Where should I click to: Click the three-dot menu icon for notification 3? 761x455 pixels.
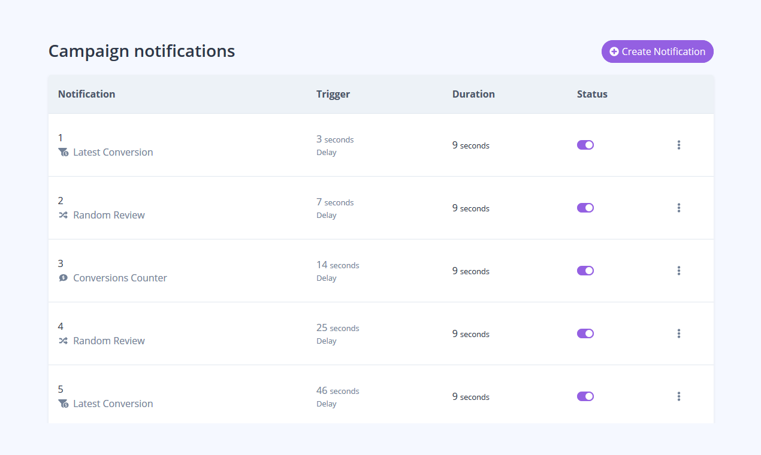[x=679, y=271]
